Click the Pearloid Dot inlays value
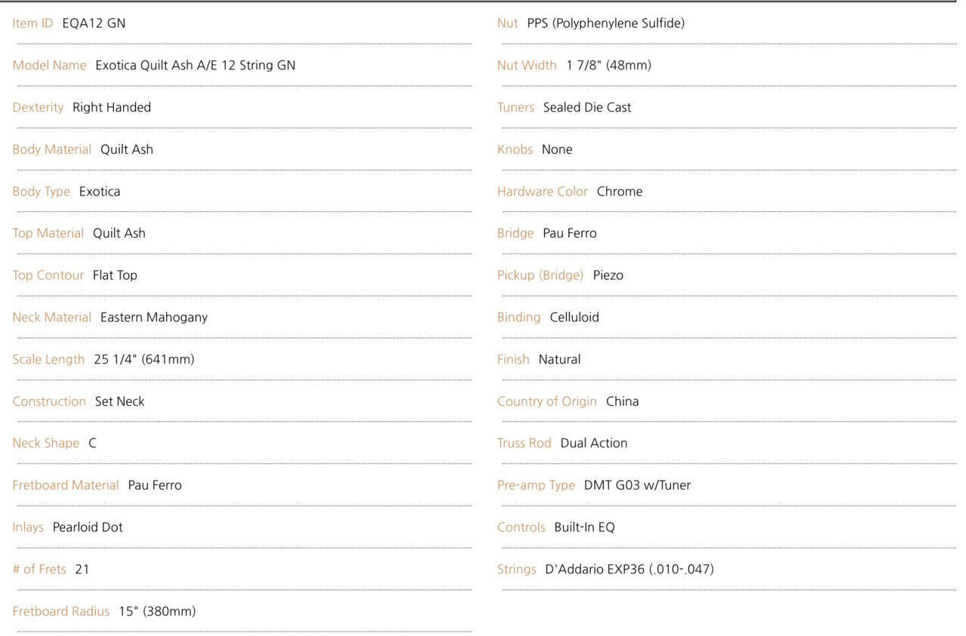Viewport: 966px width, 636px height. tap(88, 527)
